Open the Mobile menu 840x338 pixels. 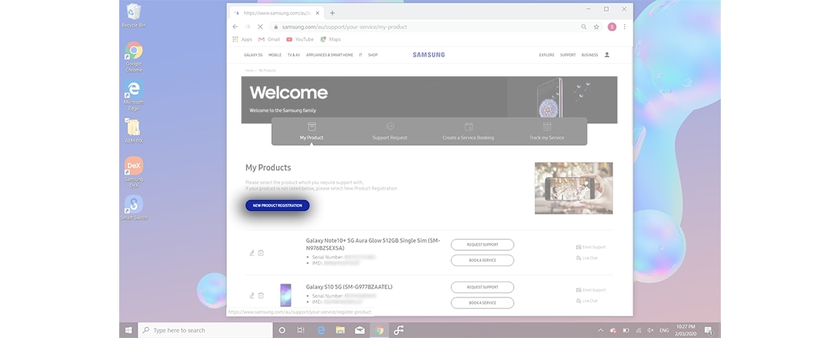(x=275, y=54)
